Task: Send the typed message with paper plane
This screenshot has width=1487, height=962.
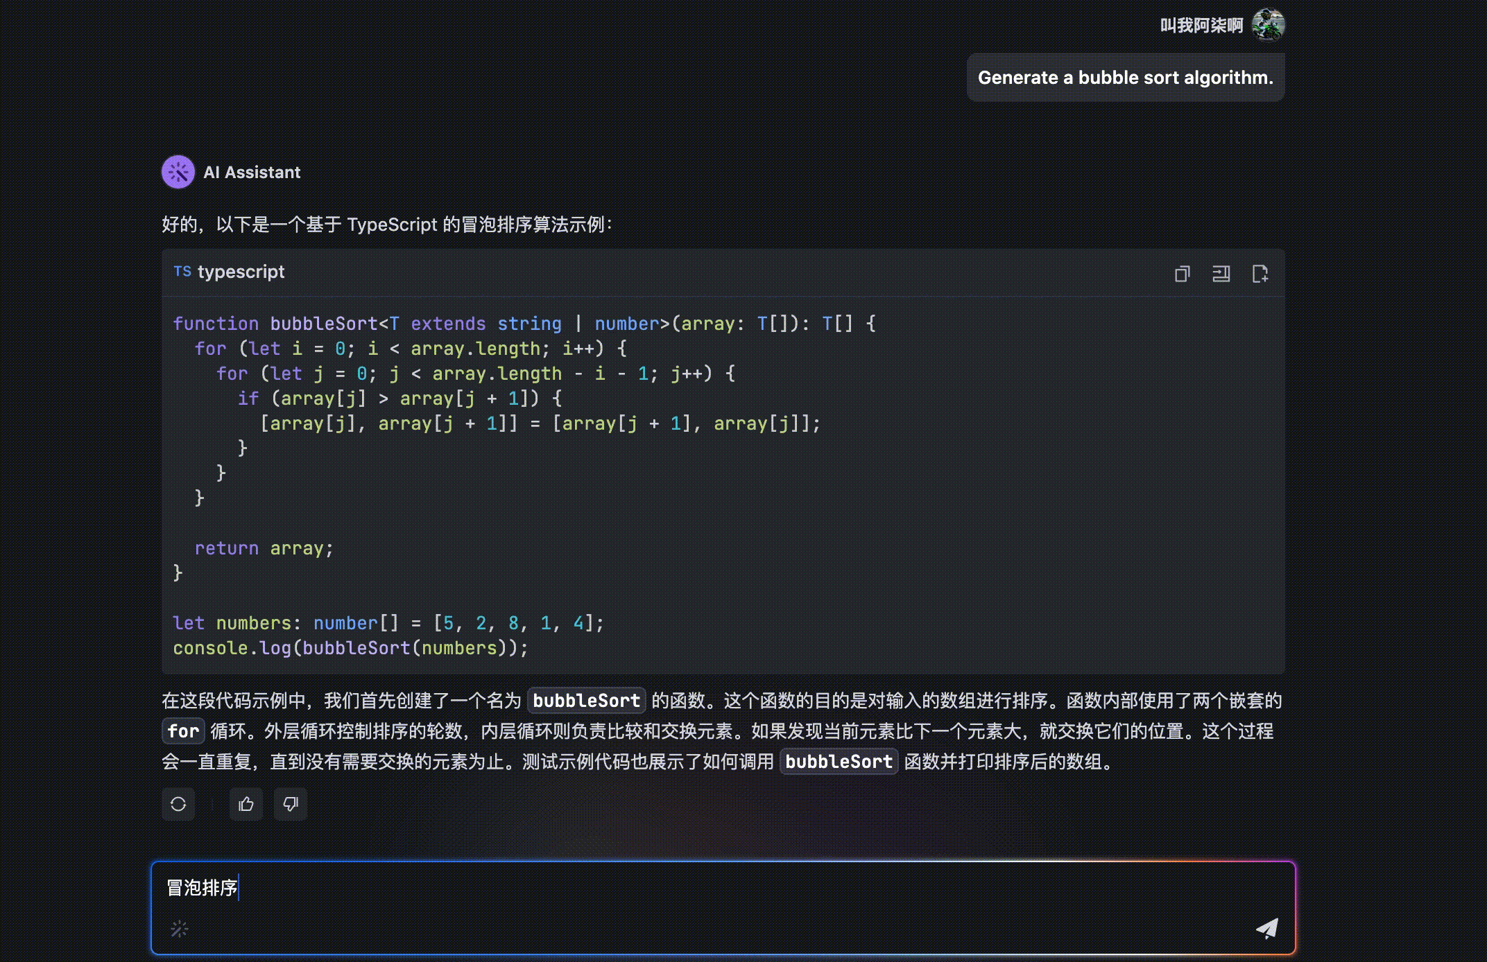Action: point(1266,928)
